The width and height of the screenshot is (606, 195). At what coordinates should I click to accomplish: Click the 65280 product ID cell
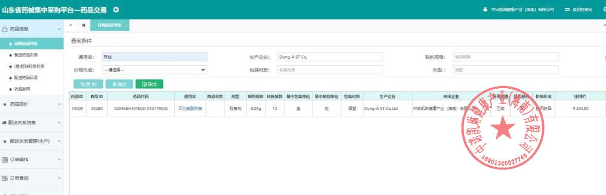tap(97, 109)
